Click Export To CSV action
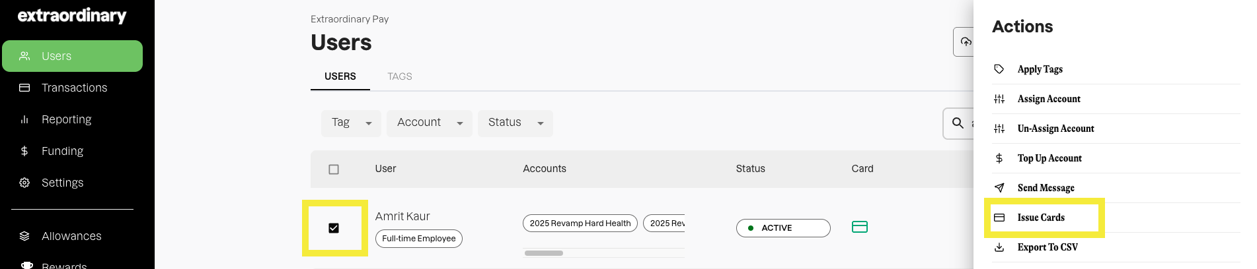Screen dimensions: 1257x269 click(x=1047, y=247)
